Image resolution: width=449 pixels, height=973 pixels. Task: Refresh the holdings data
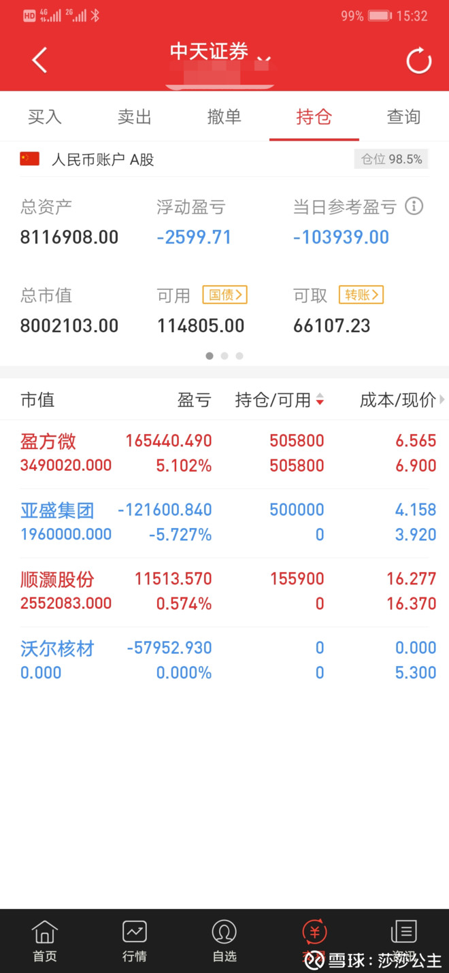click(418, 61)
